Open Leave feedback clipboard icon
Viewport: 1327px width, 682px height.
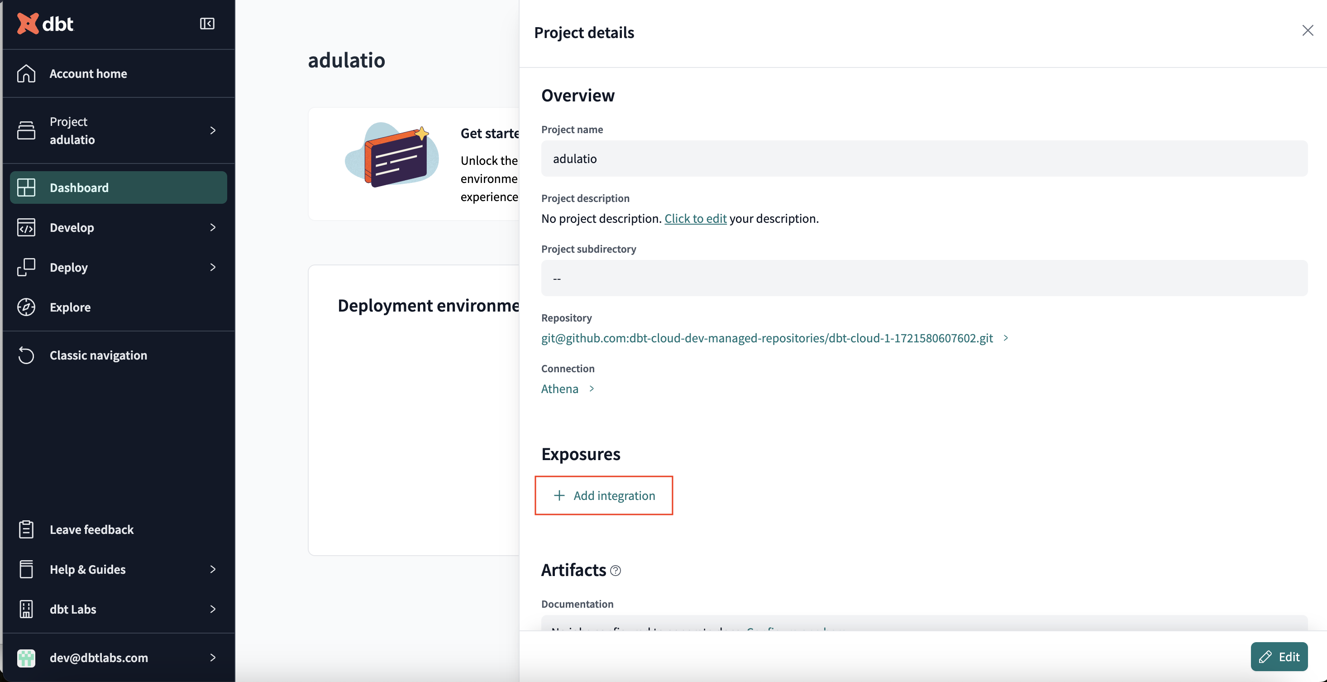coord(26,528)
